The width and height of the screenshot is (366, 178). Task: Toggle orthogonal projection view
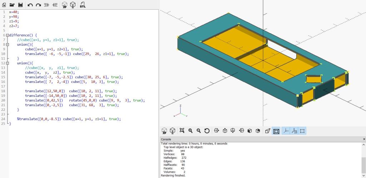[276, 131]
